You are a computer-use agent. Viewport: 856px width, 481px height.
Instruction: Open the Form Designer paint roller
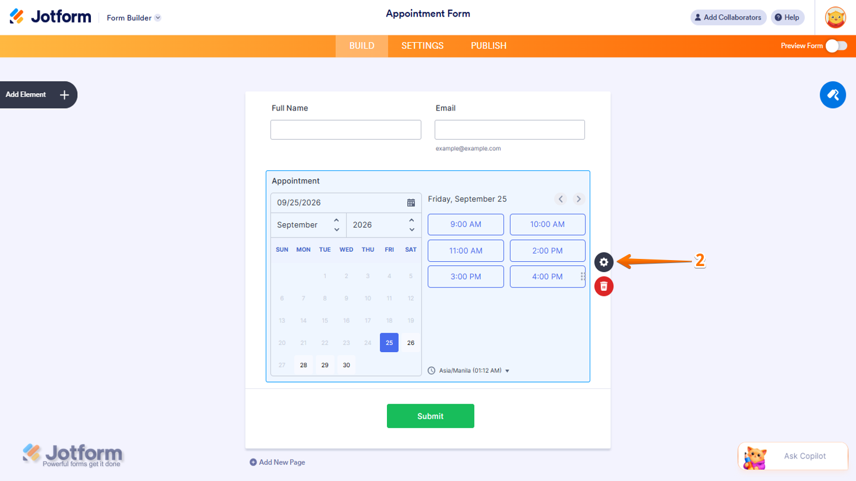(833, 95)
